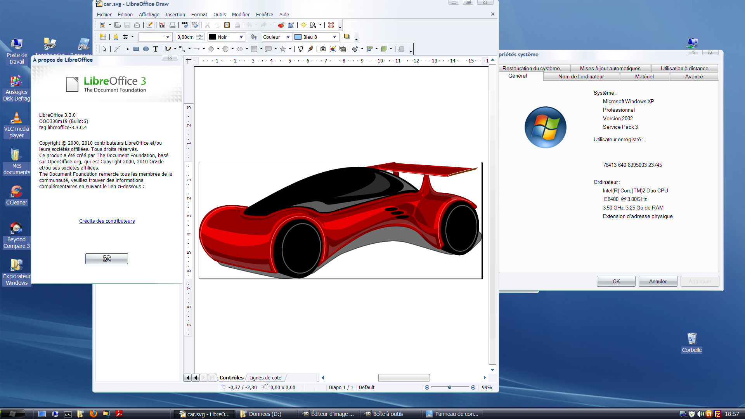Click the Print document icon
This screenshot has width=745, height=419.
(x=172, y=25)
